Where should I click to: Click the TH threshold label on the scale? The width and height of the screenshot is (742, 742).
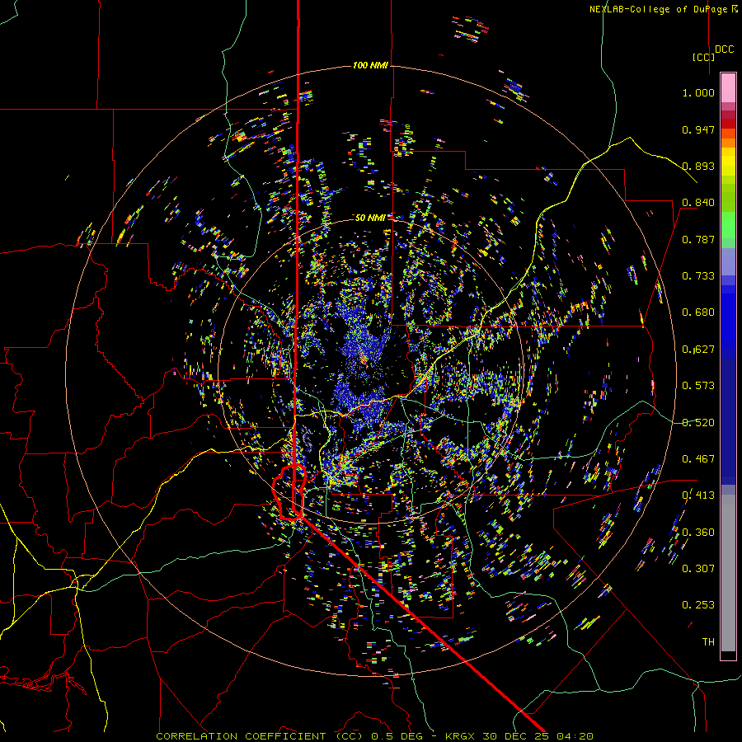pos(708,641)
